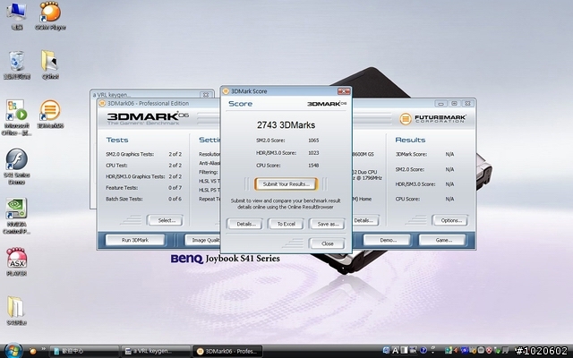Close the score dialog with Close button
The height and width of the screenshot is (358, 573).
pyautogui.click(x=327, y=243)
